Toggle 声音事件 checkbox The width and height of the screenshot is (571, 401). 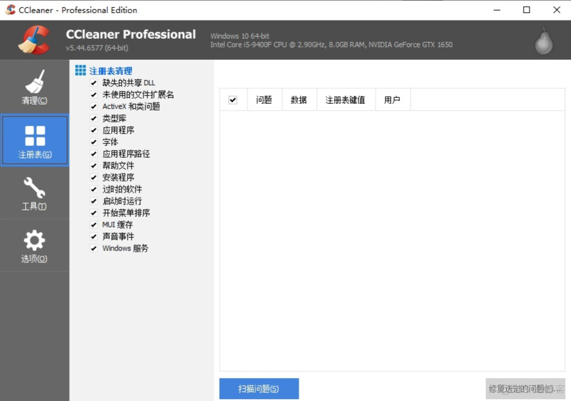pos(94,237)
